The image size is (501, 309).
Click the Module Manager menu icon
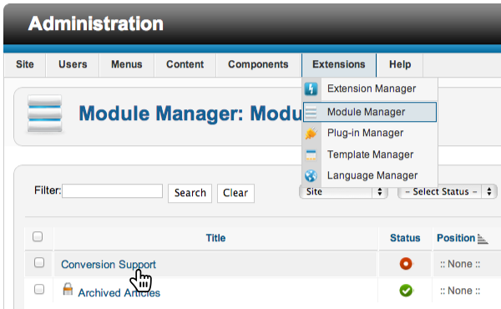[x=311, y=112]
